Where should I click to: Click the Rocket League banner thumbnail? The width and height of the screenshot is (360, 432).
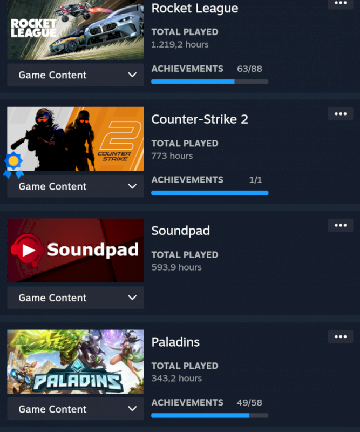point(76,30)
